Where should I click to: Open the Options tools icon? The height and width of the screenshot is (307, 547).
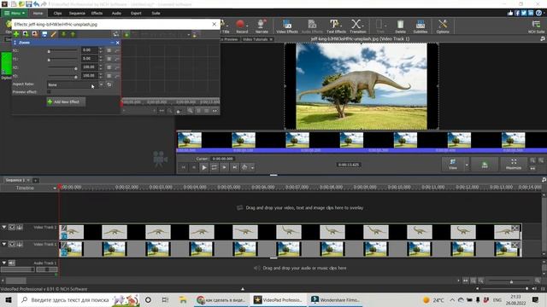pos(443,26)
